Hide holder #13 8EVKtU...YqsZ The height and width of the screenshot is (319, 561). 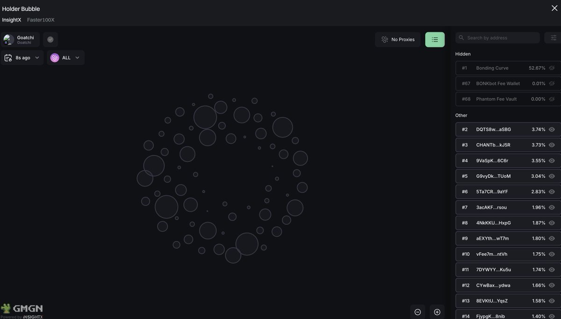tap(552, 301)
